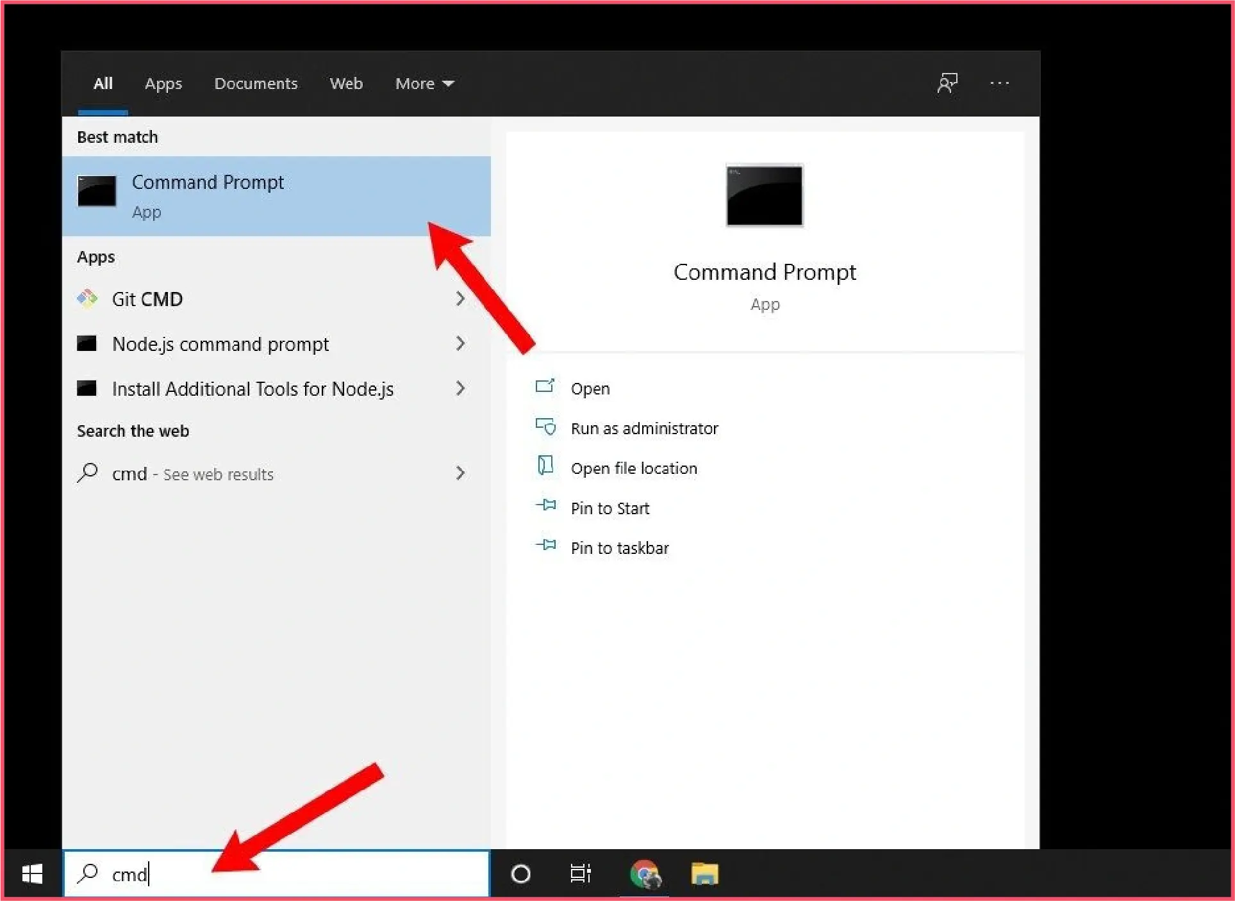The image size is (1235, 901).
Task: Open Node.js command prompt icon
Action: pos(88,343)
